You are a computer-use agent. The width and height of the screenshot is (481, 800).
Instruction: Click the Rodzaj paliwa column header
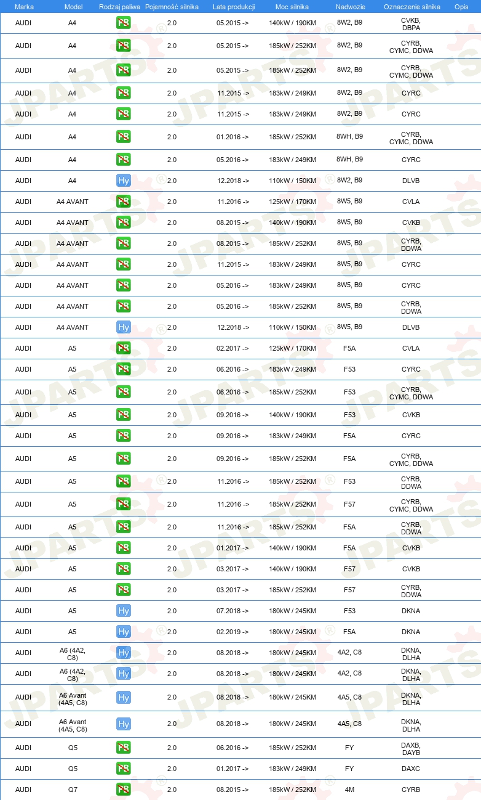click(x=119, y=7)
